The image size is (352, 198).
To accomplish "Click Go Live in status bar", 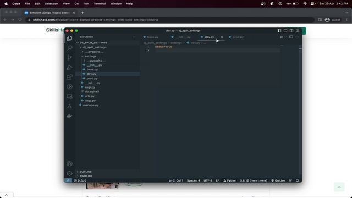I will [x=278, y=180].
